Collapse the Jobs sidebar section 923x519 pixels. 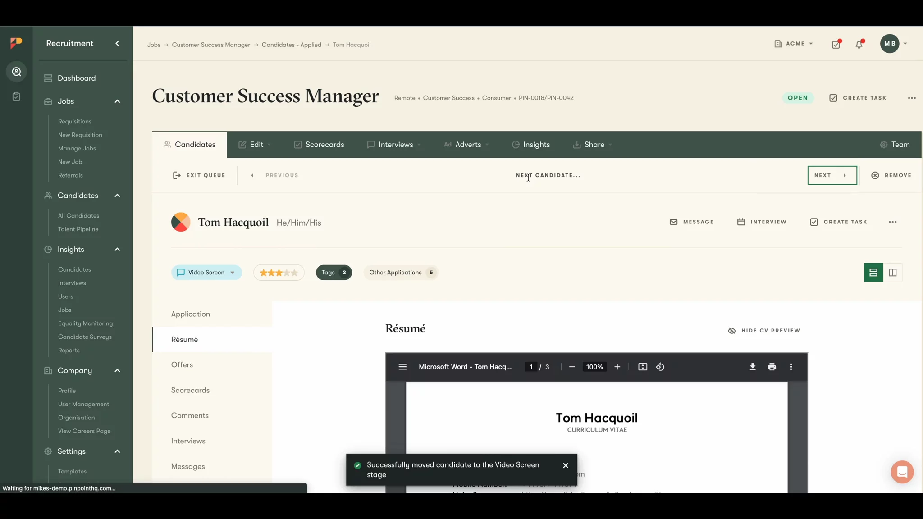pos(117,101)
